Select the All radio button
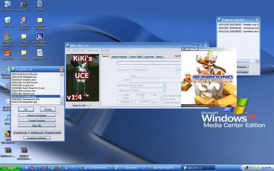The image size is (274, 171). [x=152, y=95]
